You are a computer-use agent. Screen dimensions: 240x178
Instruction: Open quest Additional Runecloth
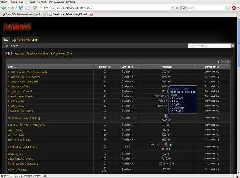tap(20, 111)
